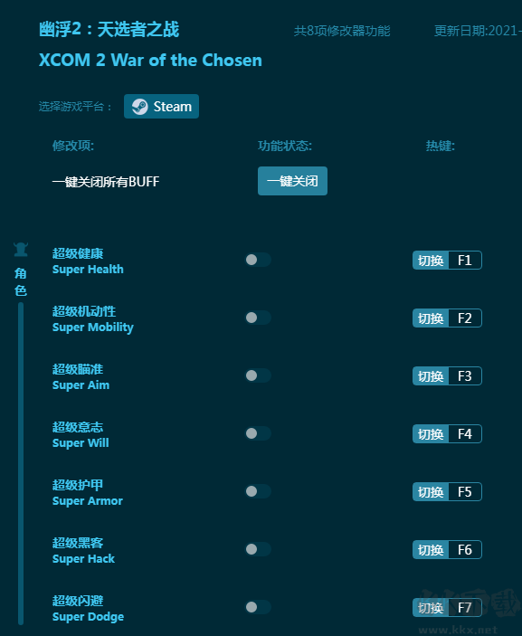
Task: Click the 切换 F3 hotkey button
Action: [x=447, y=376]
